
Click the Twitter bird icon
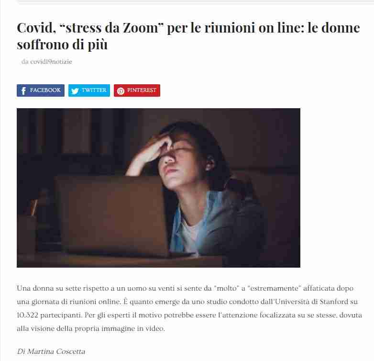point(75,91)
